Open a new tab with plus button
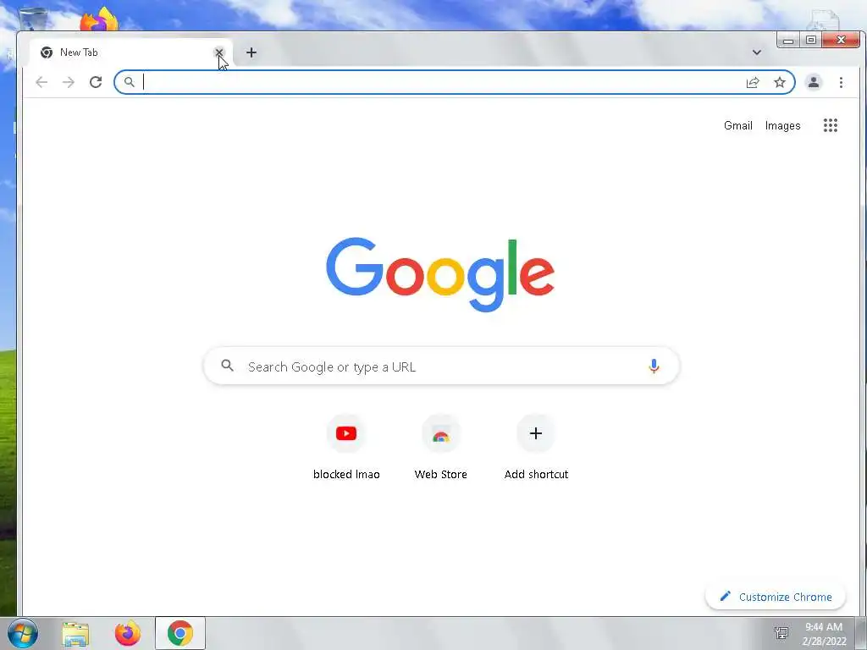Image resolution: width=867 pixels, height=650 pixels. (251, 52)
